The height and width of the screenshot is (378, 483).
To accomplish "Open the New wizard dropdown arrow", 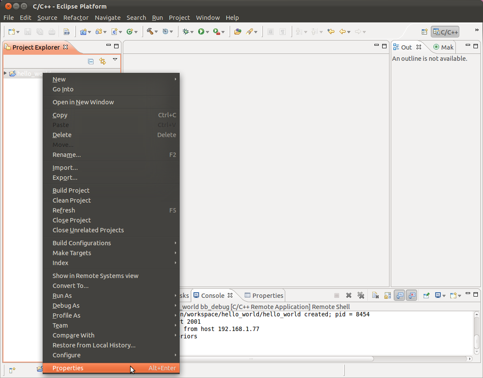I will tap(18, 32).
